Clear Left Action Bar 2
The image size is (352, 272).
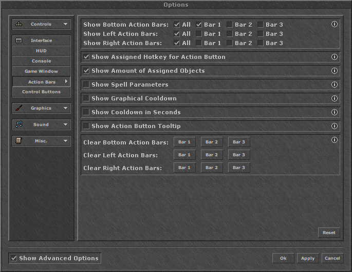coord(212,155)
